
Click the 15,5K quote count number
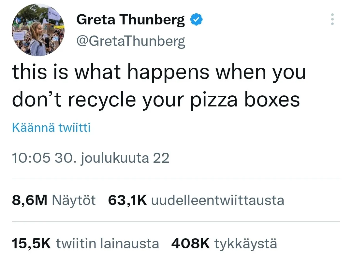31,243
